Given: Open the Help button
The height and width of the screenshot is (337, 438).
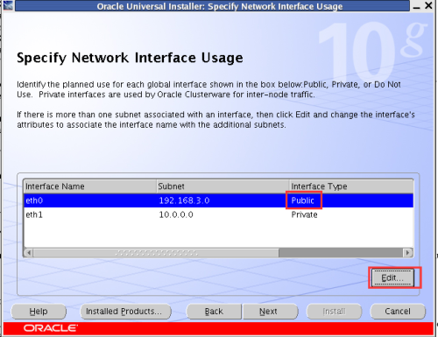Looking at the screenshot, I should point(39,312).
